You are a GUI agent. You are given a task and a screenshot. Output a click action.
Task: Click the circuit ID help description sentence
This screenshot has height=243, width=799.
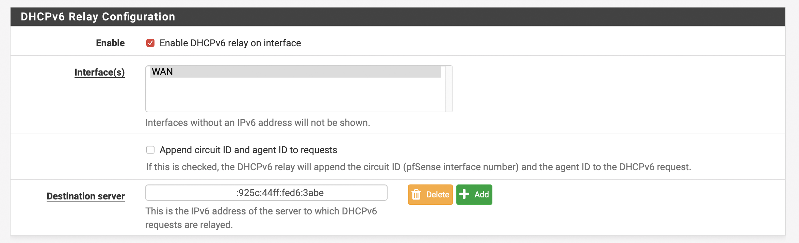coord(418,167)
